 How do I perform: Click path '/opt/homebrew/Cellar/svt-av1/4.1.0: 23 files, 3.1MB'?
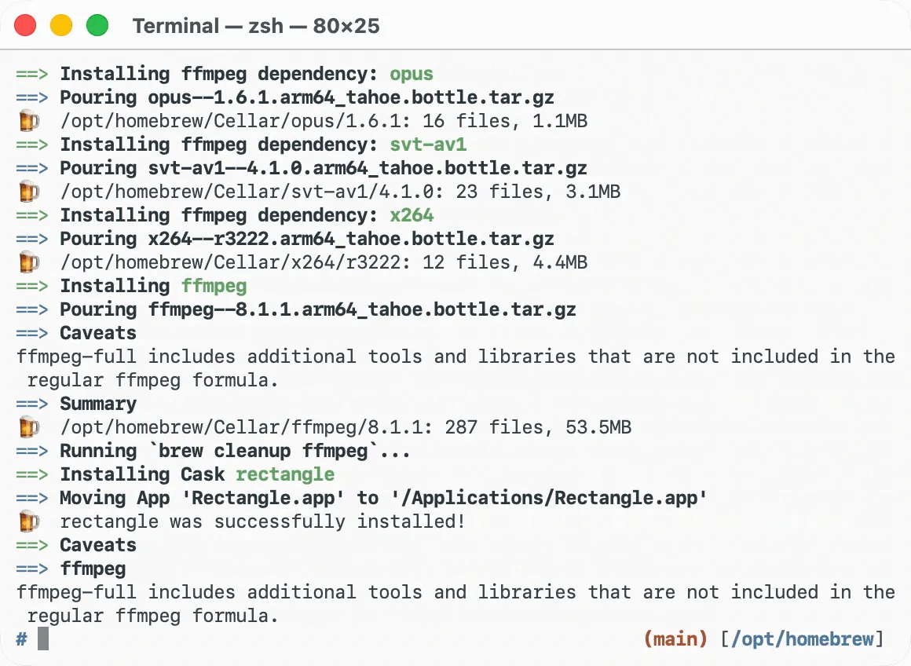[x=340, y=191]
